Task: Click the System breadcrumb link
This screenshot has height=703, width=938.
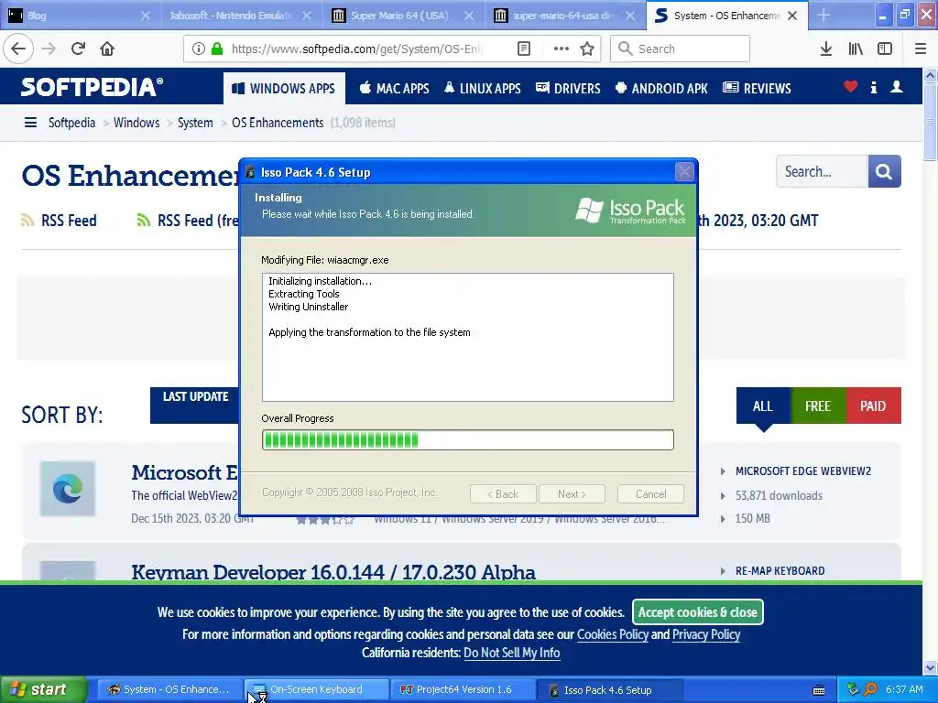Action: 195,123
